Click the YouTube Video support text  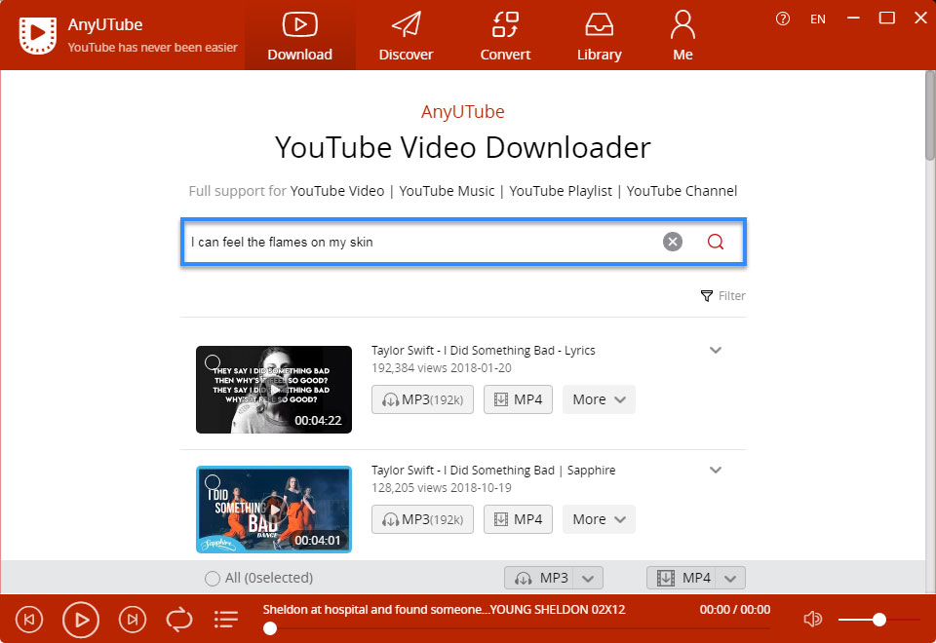pos(337,191)
